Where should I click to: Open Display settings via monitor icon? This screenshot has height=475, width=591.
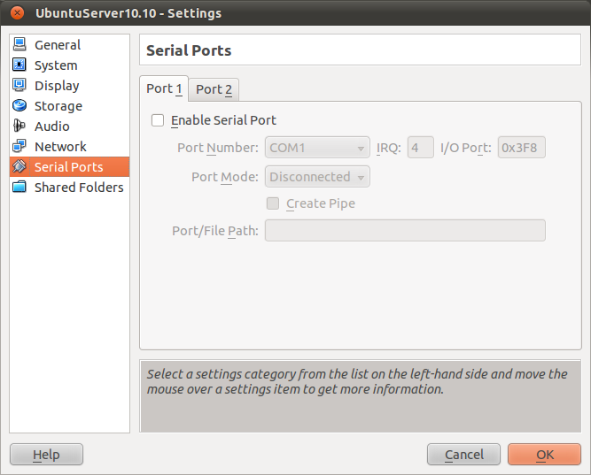pyautogui.click(x=19, y=86)
